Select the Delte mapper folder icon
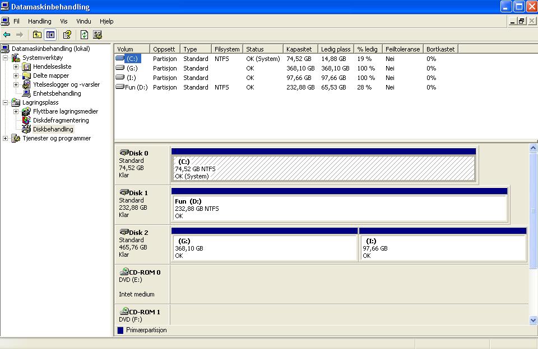This screenshot has width=538, height=349. tap(26, 76)
